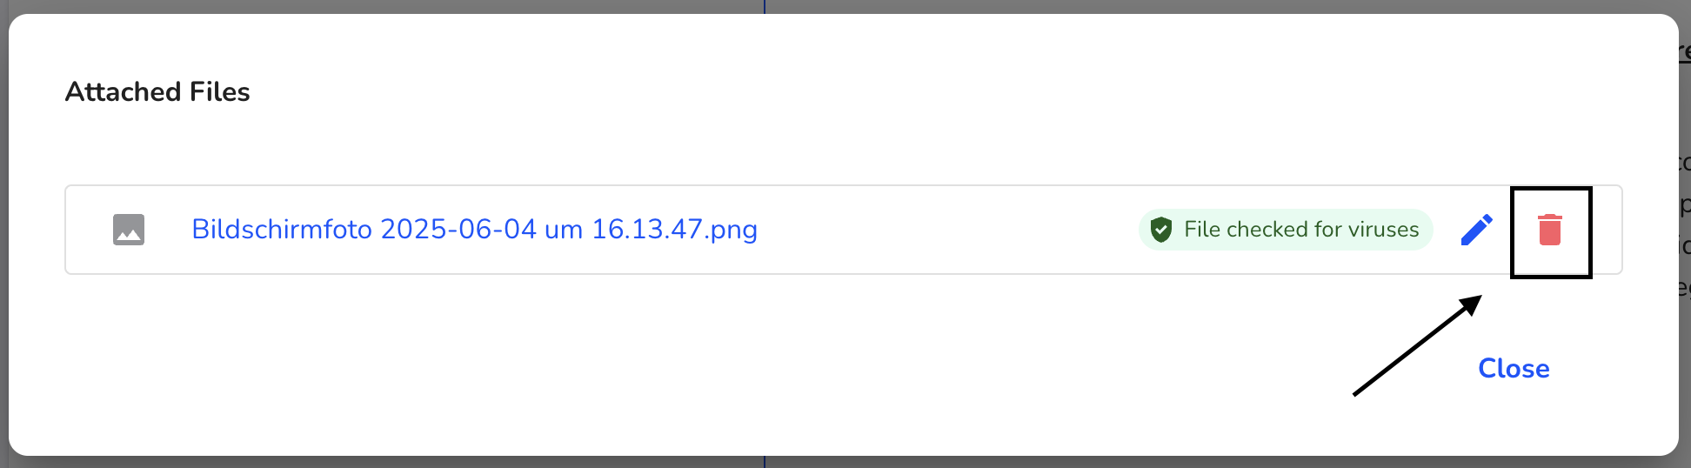Click the red trash can inside the black box
Screen dimensions: 1691x468
click(1550, 230)
